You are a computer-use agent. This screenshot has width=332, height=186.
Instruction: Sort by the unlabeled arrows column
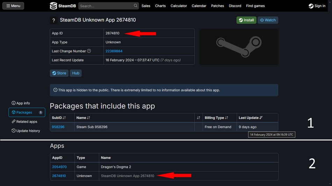pyautogui.click(x=199, y=118)
